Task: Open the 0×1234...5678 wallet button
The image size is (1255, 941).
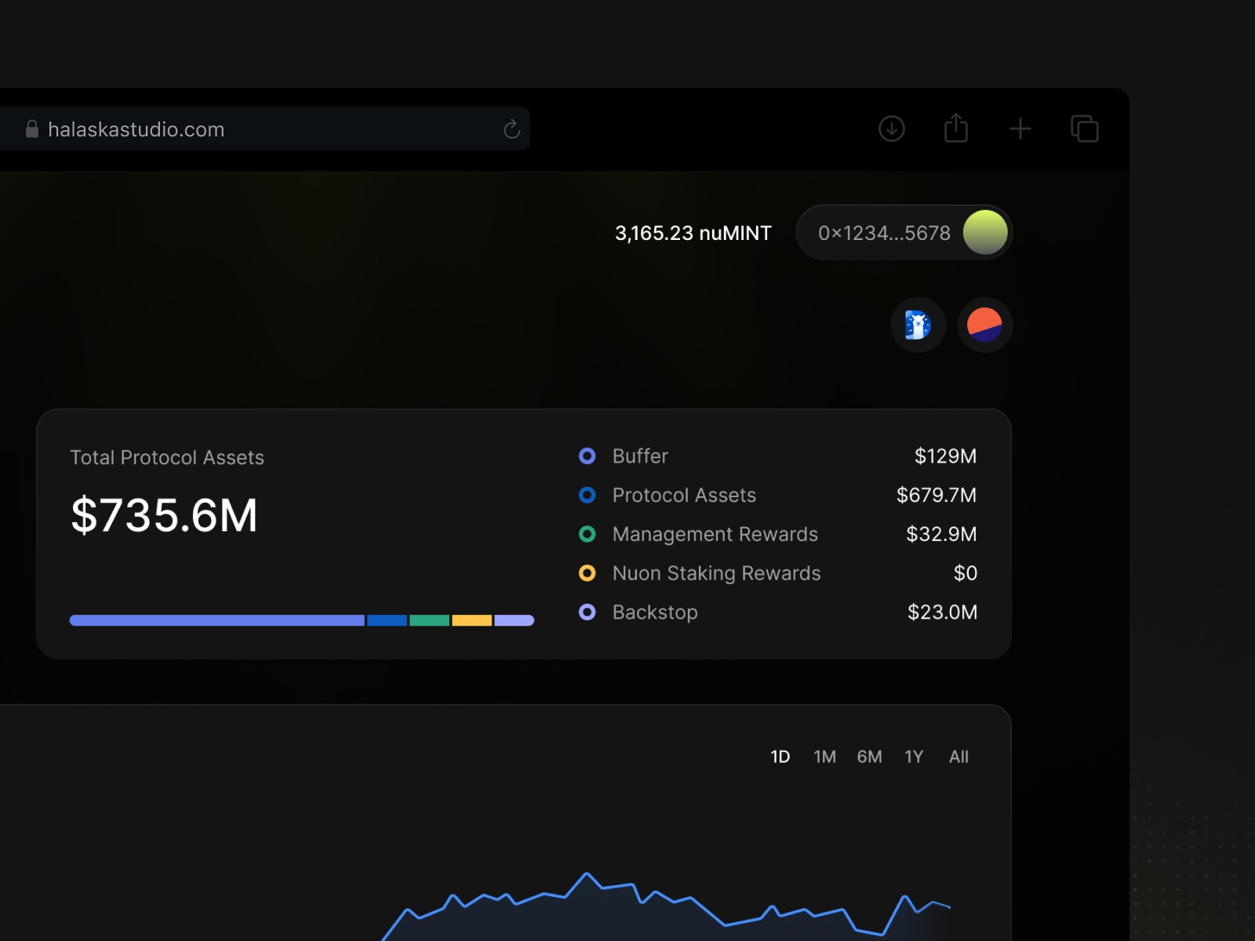Action: pos(904,233)
